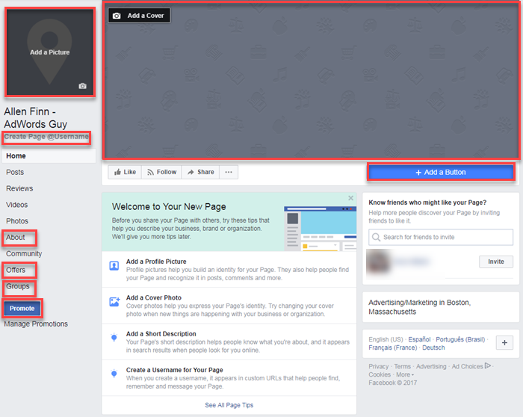Image resolution: width=523 pixels, height=417 pixels.
Task: Click the plus button to add a language
Action: tap(504, 342)
